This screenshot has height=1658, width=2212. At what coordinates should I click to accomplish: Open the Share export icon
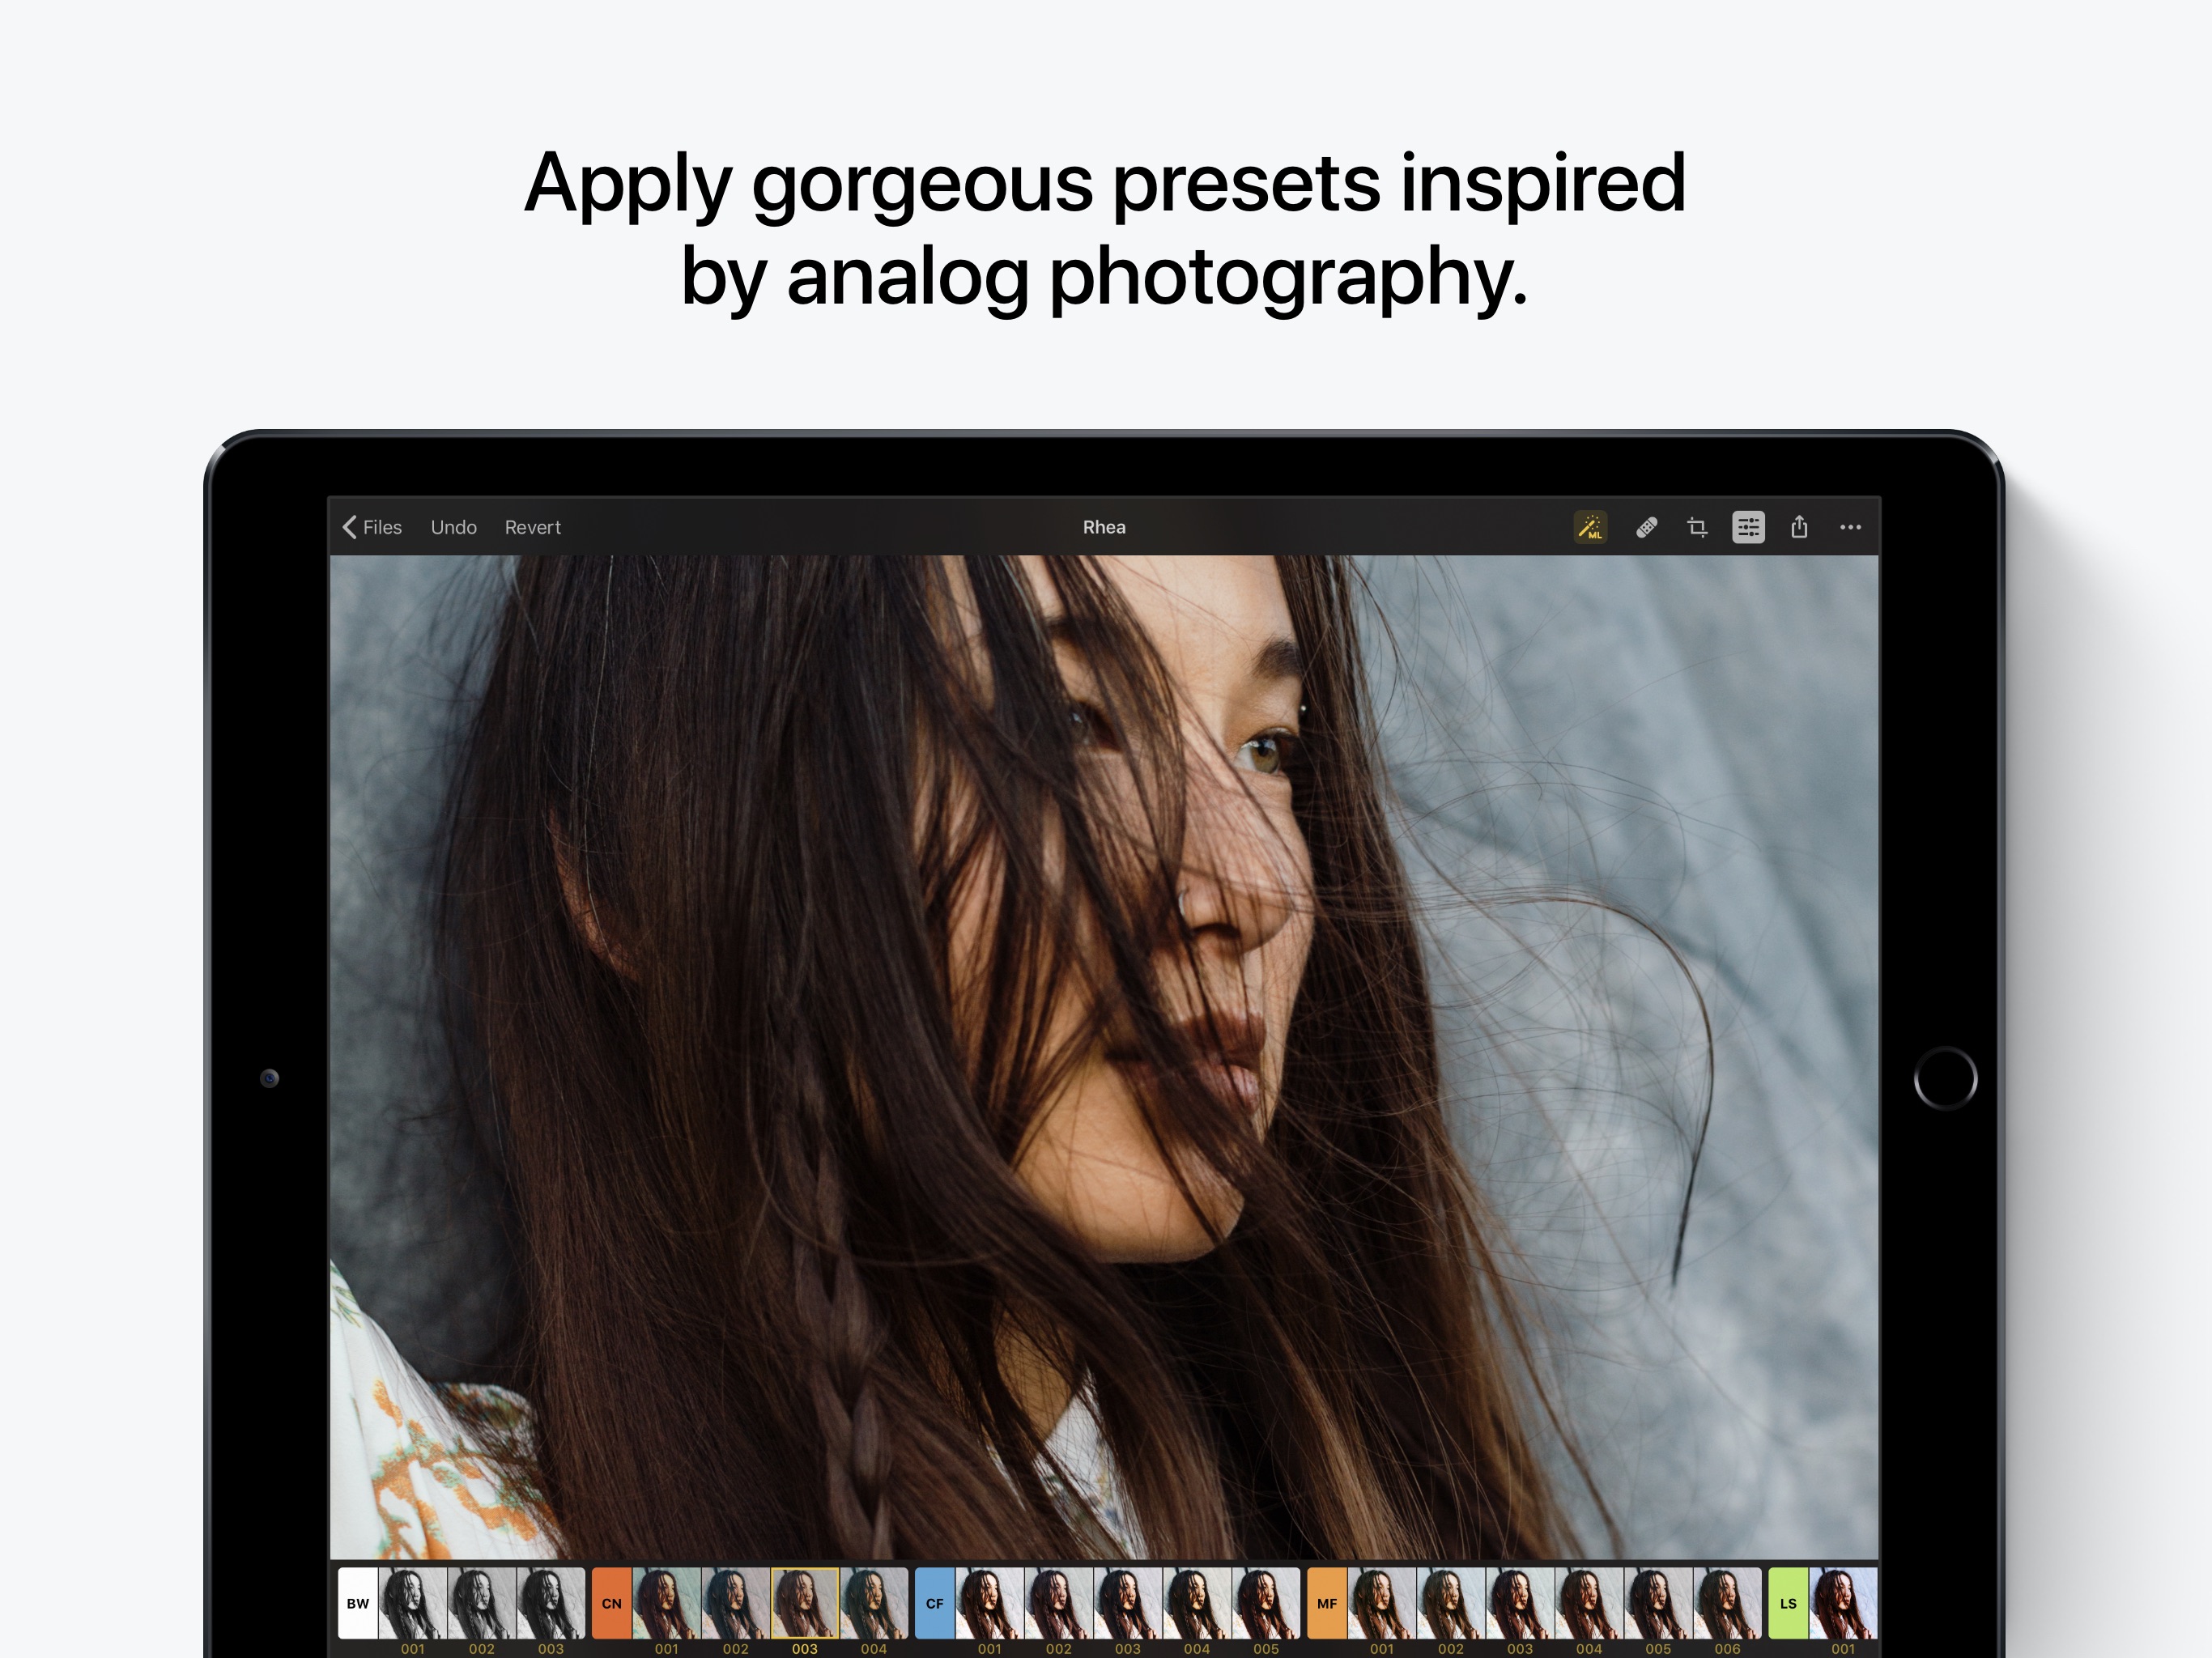pos(1799,527)
